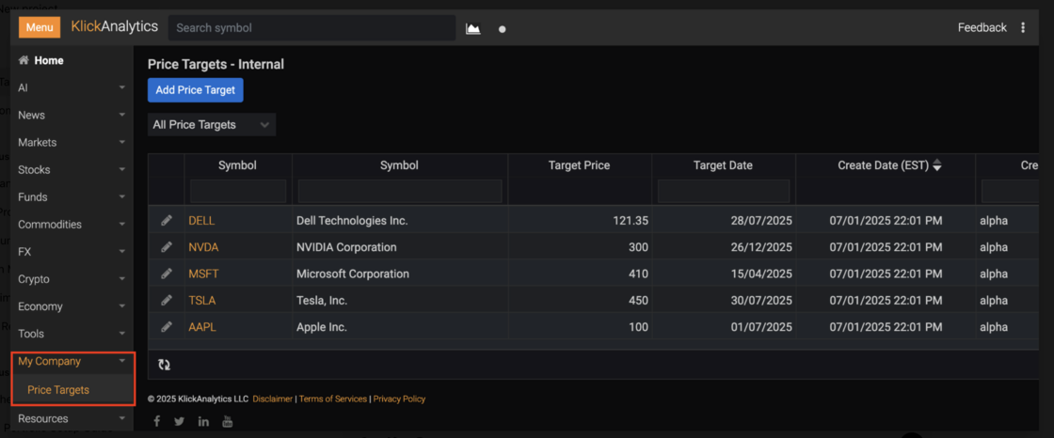Edit the MSFT price target pencil
1054x438 pixels.
click(167, 274)
